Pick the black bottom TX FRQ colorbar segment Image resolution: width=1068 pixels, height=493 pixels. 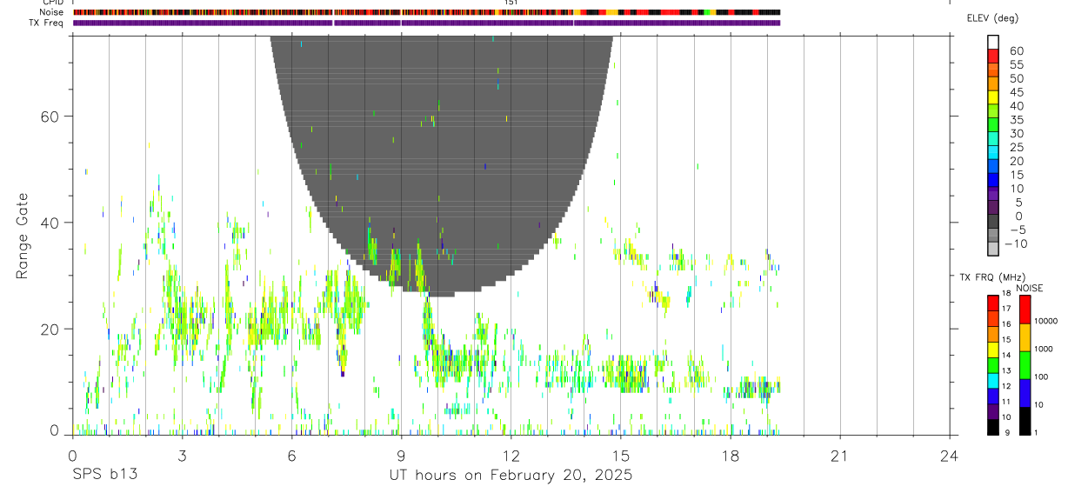(992, 427)
